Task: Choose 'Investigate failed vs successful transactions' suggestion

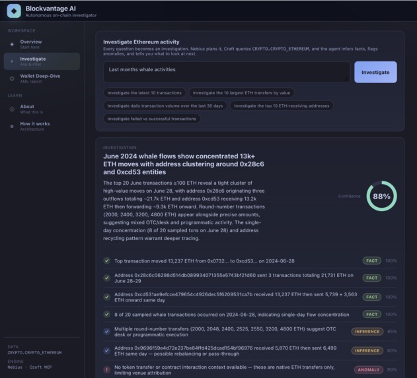Action: coord(152,119)
